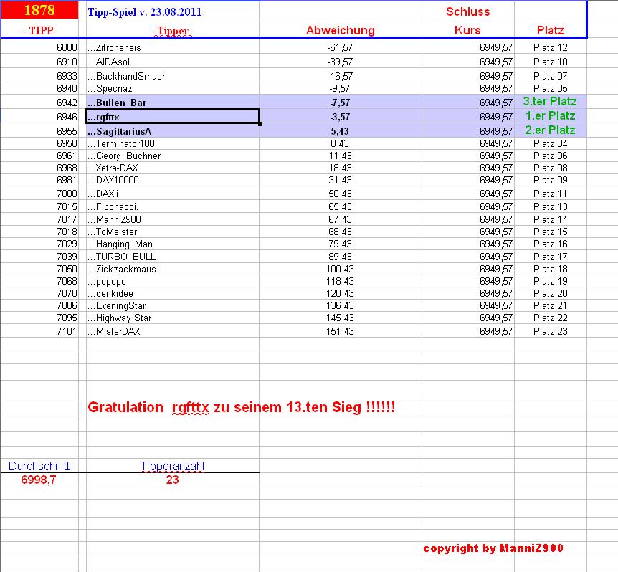Viewport: 618px width, 572px height.
Task: Select the Platz 18 cell
Action: [x=550, y=269]
